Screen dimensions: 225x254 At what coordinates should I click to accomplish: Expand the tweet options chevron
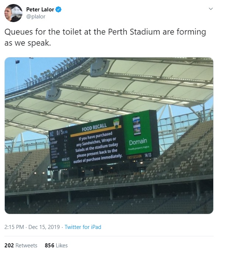point(211,8)
